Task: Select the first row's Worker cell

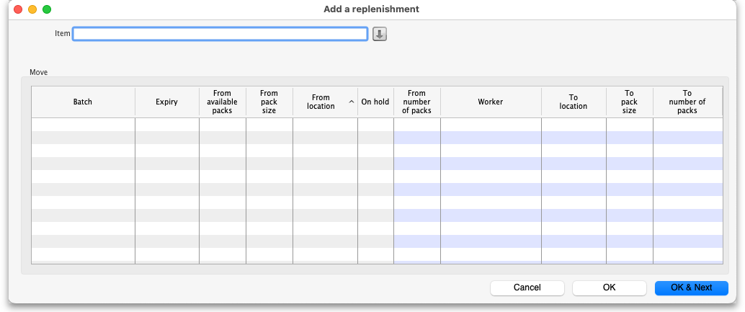Action: (x=490, y=125)
